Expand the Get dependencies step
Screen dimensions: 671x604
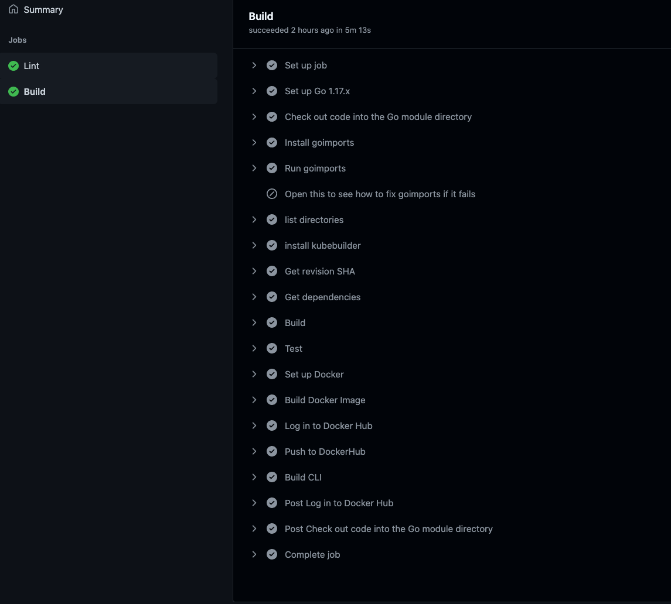(254, 297)
